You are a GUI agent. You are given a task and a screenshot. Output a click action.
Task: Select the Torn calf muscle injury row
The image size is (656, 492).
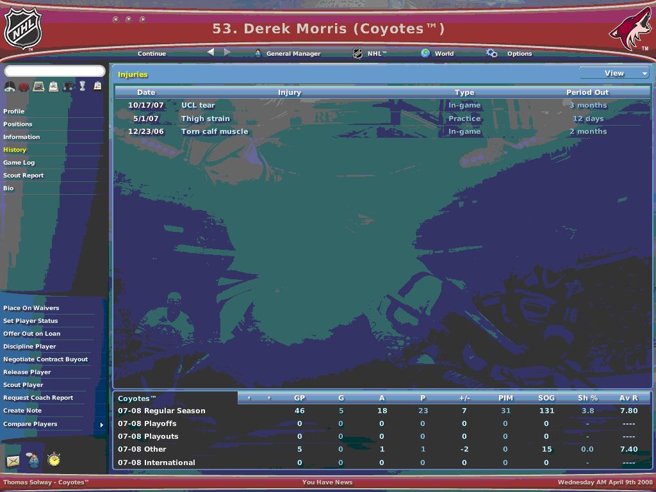382,132
